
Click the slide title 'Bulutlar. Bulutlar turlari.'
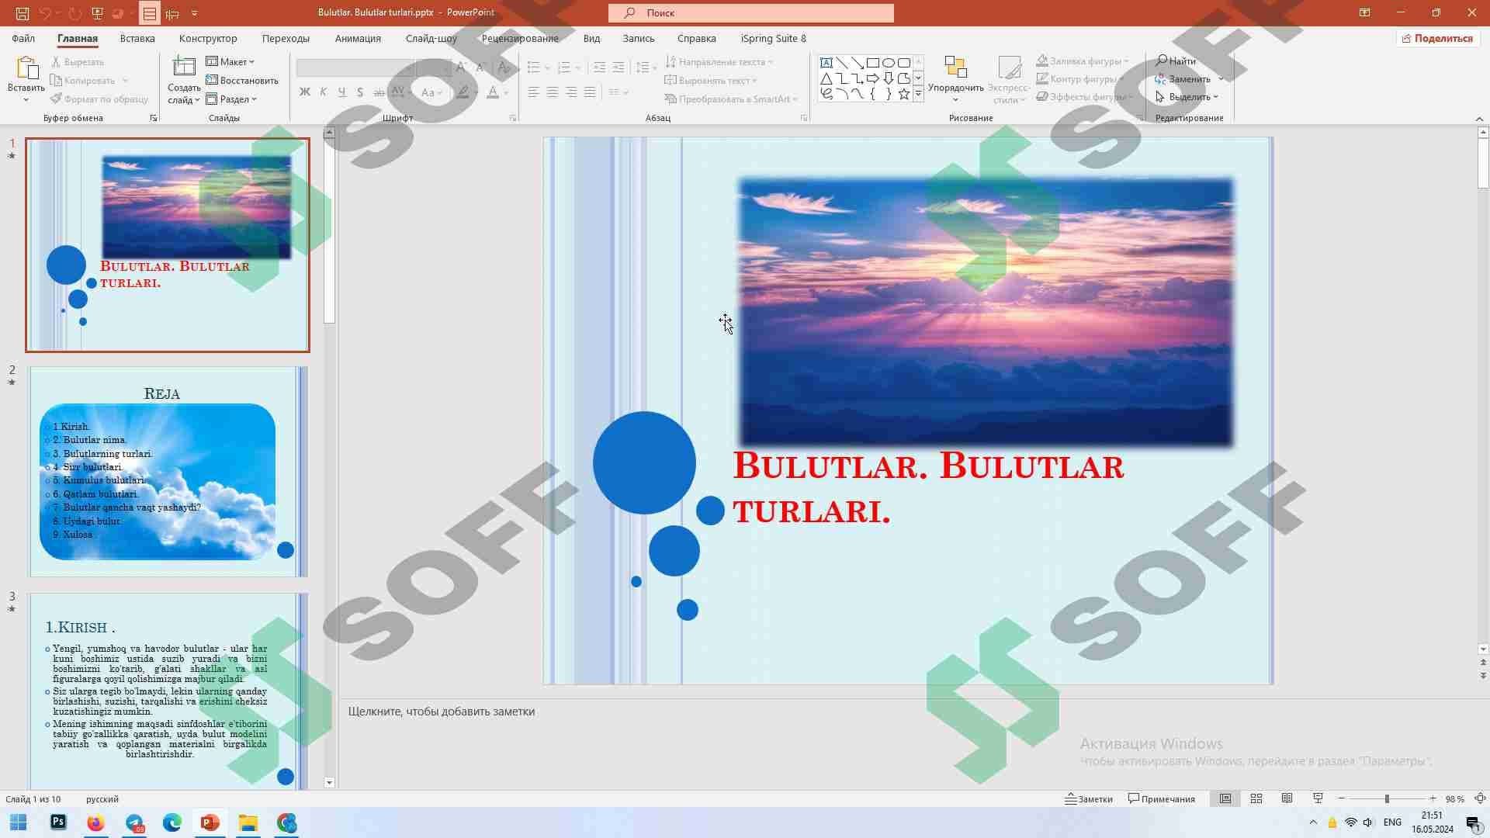pos(928,488)
